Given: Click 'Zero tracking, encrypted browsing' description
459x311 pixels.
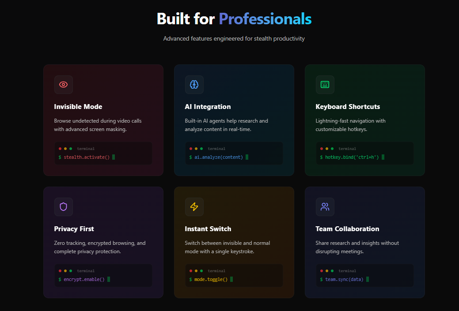Looking at the screenshot, I should point(100,243).
